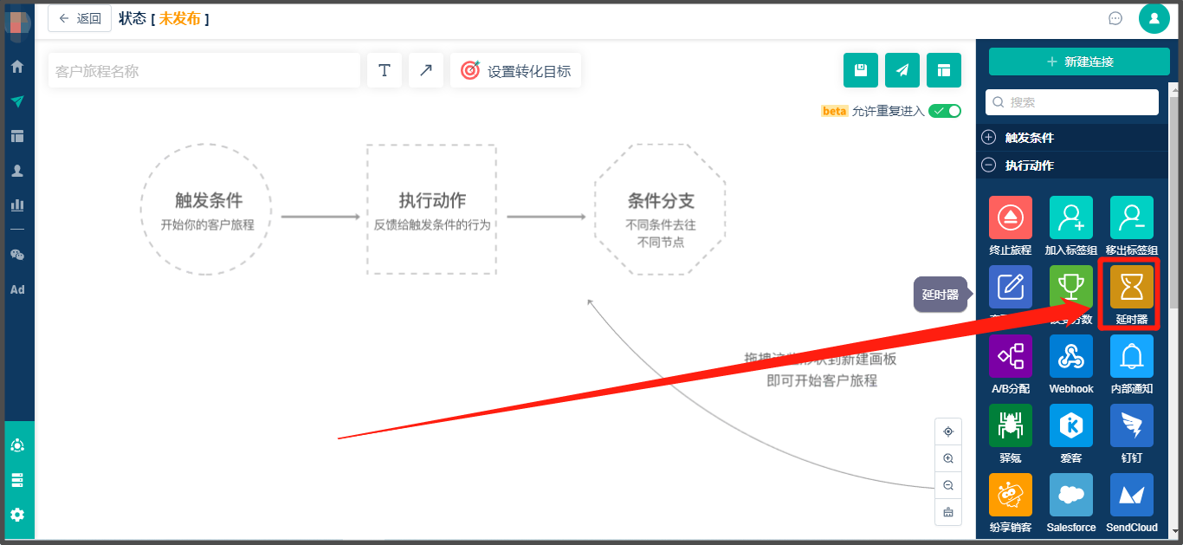This screenshot has height=545, width=1183.
Task: Click the 条件分支 placeholder octagon
Action: (x=660, y=210)
